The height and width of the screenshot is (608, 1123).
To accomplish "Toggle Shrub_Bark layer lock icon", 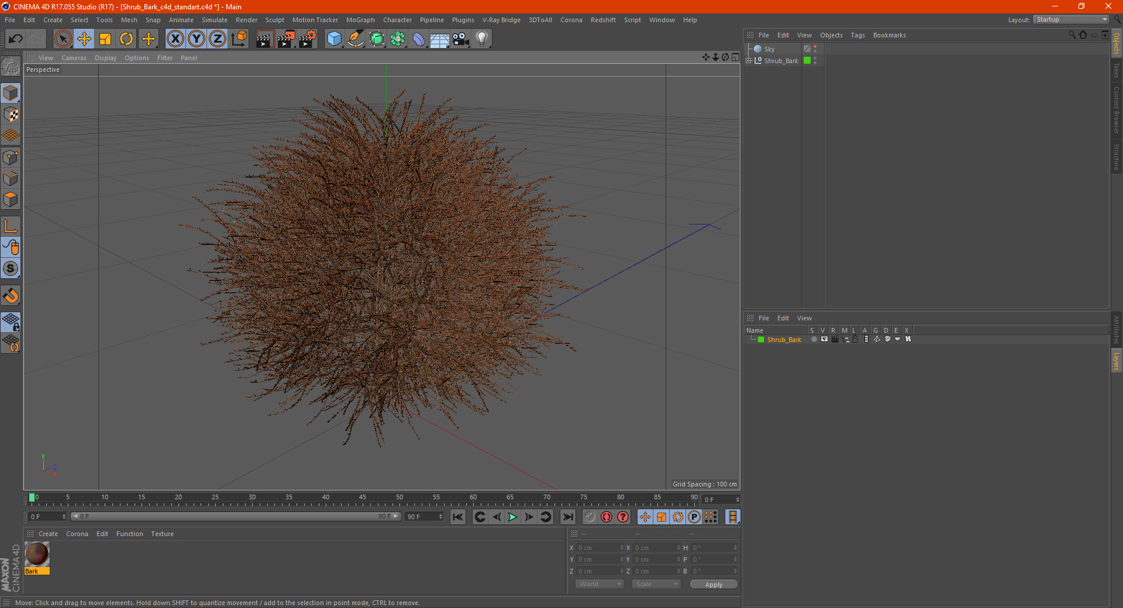I will pos(855,339).
